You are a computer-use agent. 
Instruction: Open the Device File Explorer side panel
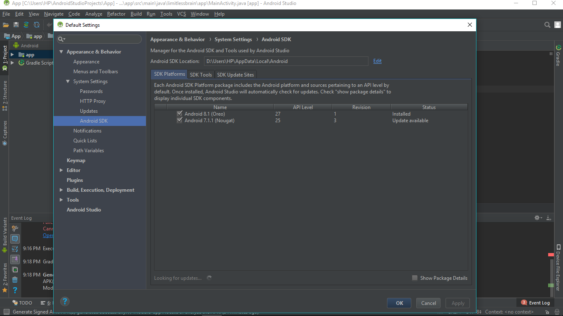558,267
